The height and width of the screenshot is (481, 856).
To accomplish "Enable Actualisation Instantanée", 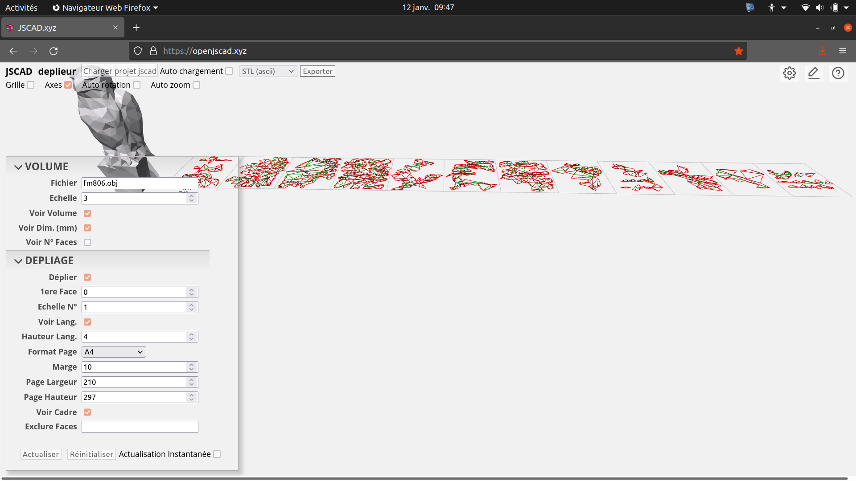I will tap(217, 454).
